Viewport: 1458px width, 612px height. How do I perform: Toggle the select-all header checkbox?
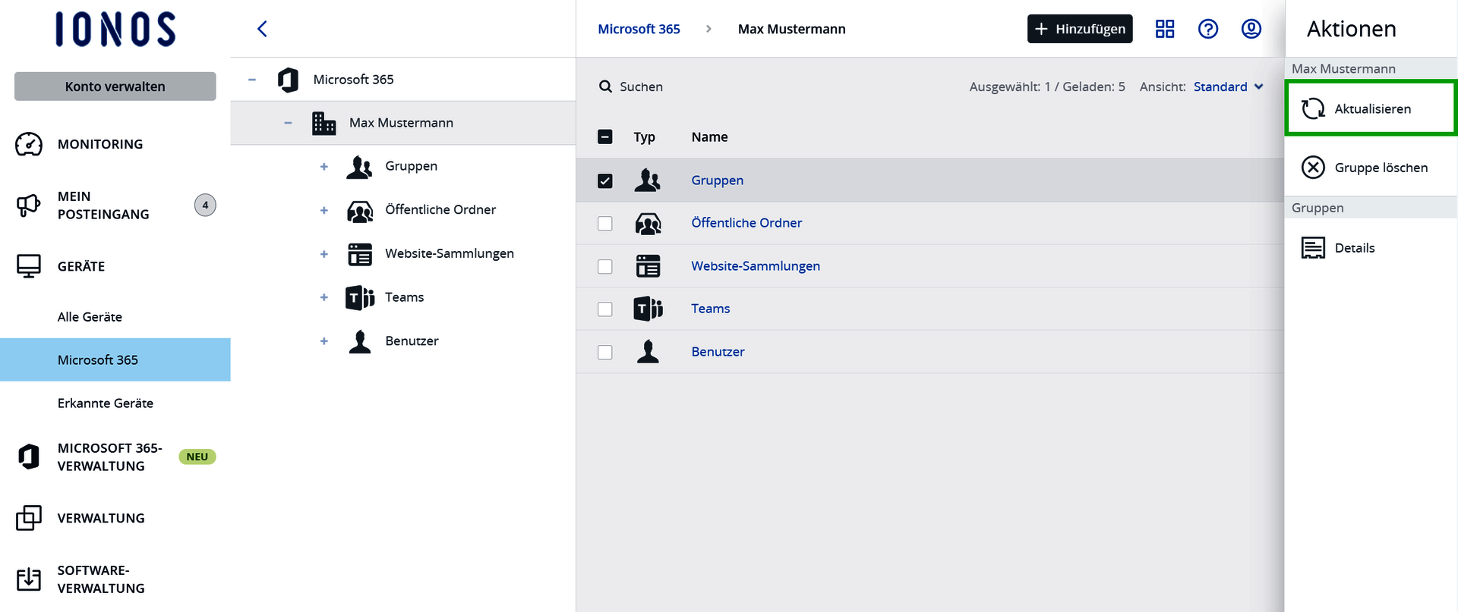click(x=605, y=137)
